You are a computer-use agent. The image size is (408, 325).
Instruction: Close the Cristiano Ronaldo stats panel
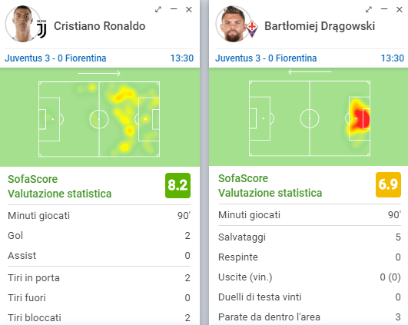coord(189,10)
